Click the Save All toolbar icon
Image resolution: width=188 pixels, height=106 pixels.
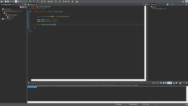click(x=8, y=1)
